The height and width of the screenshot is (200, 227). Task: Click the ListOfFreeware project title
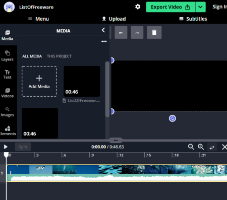click(x=36, y=7)
